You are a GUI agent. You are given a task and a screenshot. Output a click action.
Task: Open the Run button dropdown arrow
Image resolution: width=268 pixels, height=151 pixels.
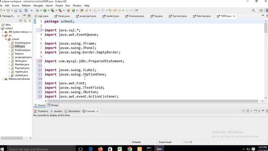49,10
